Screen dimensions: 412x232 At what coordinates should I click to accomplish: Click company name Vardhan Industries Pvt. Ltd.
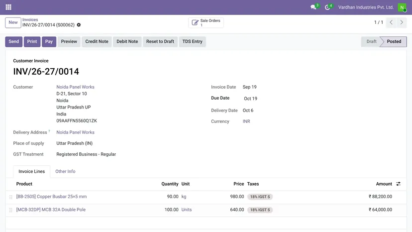(x=366, y=7)
